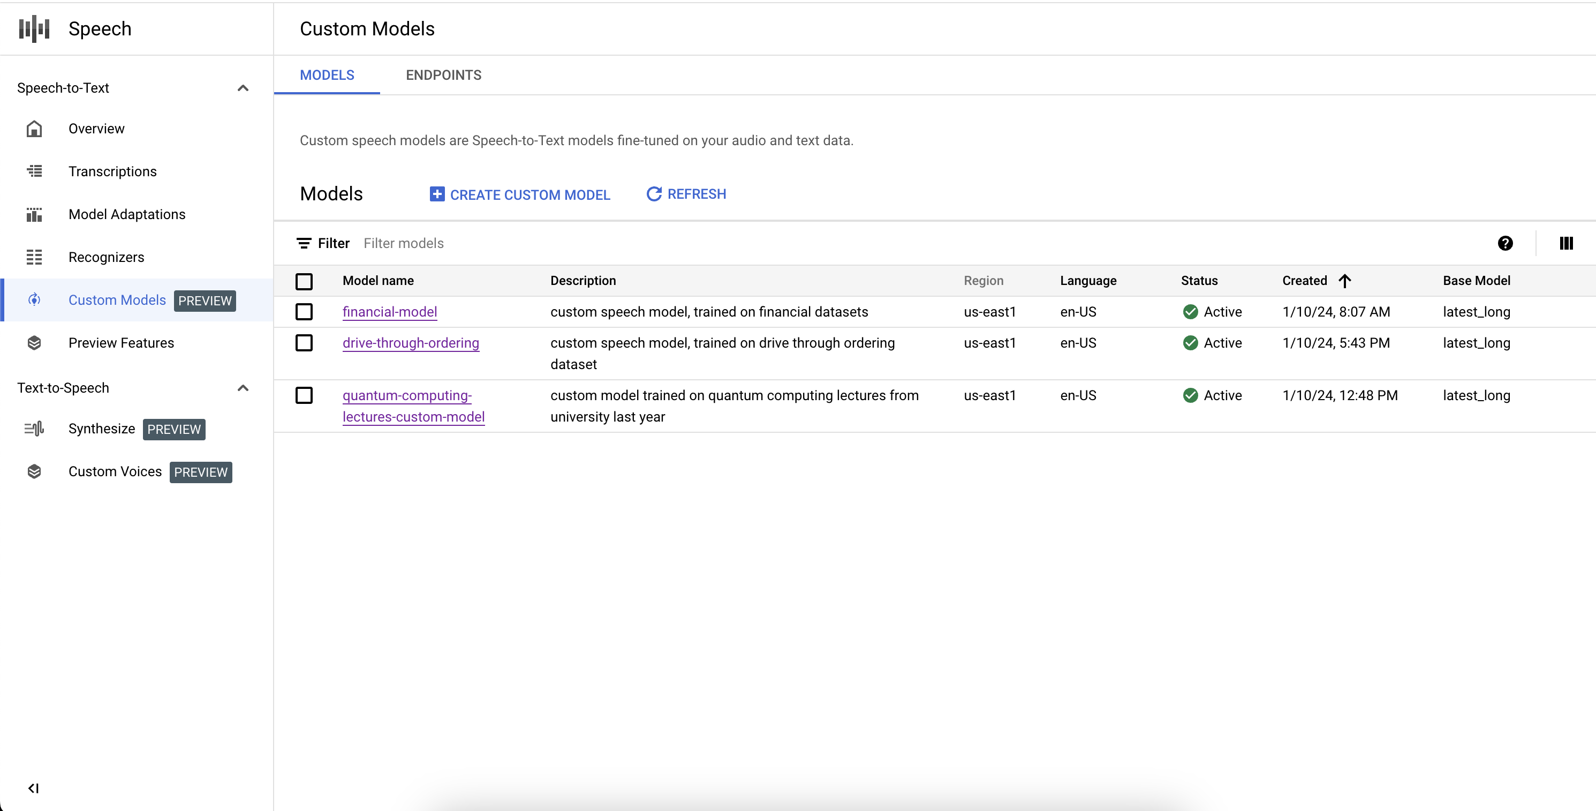
Task: Switch to the ENDPOINTS tab
Action: point(442,74)
